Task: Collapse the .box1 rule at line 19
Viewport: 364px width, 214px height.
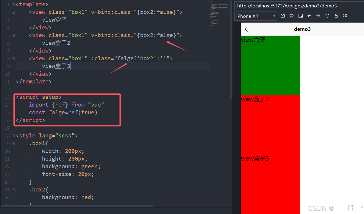Action: (13, 144)
